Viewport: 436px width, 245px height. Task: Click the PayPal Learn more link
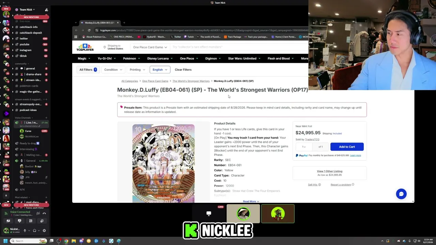pyautogui.click(x=355, y=156)
